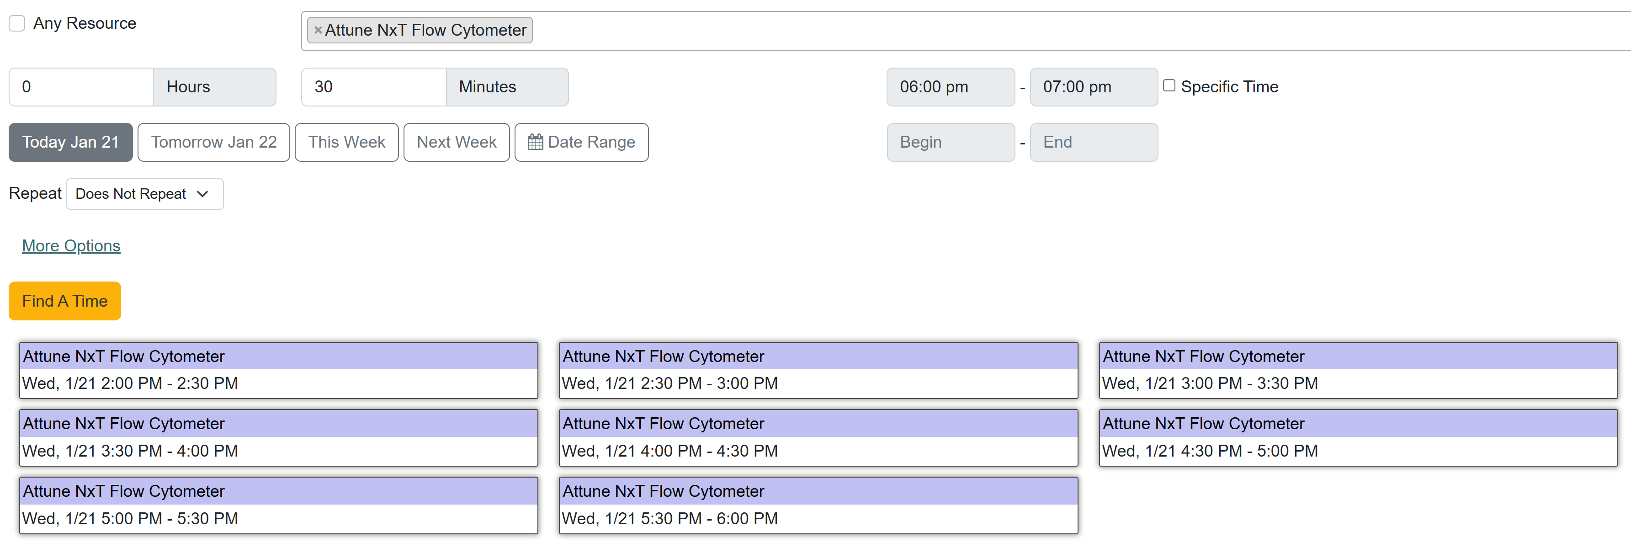
Task: Check the Specific Time box
Action: [x=1169, y=85]
